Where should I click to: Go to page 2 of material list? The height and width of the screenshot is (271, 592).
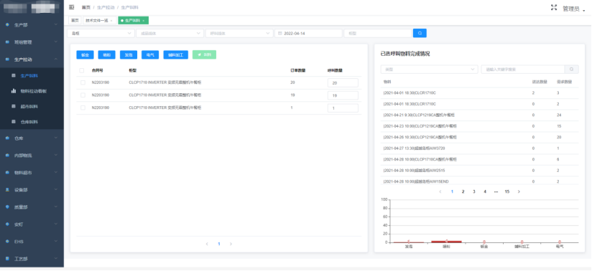463,191
